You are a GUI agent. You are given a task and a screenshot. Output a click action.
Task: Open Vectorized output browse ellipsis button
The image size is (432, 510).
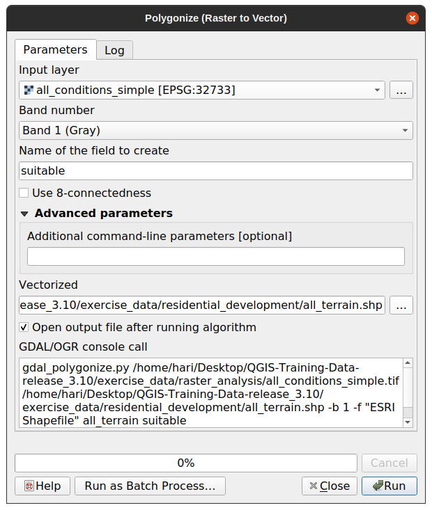point(401,305)
